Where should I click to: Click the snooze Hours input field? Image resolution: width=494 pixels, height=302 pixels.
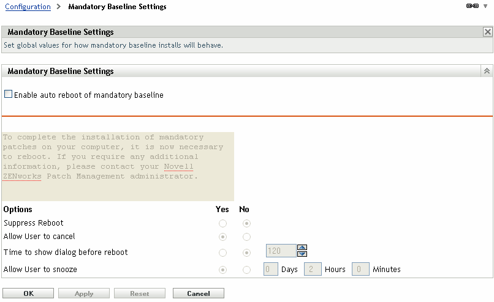coord(313,269)
